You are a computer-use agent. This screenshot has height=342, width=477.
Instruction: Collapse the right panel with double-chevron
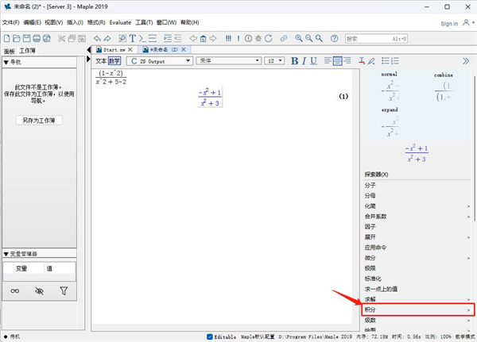pyautogui.click(x=466, y=60)
